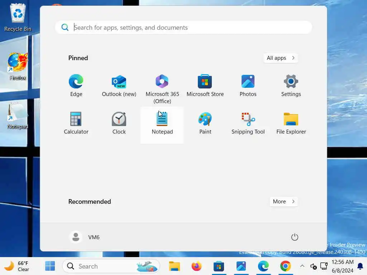Viewport: 367px width, 275px height.
Task: Open Edge from the taskbar
Action: (263, 266)
